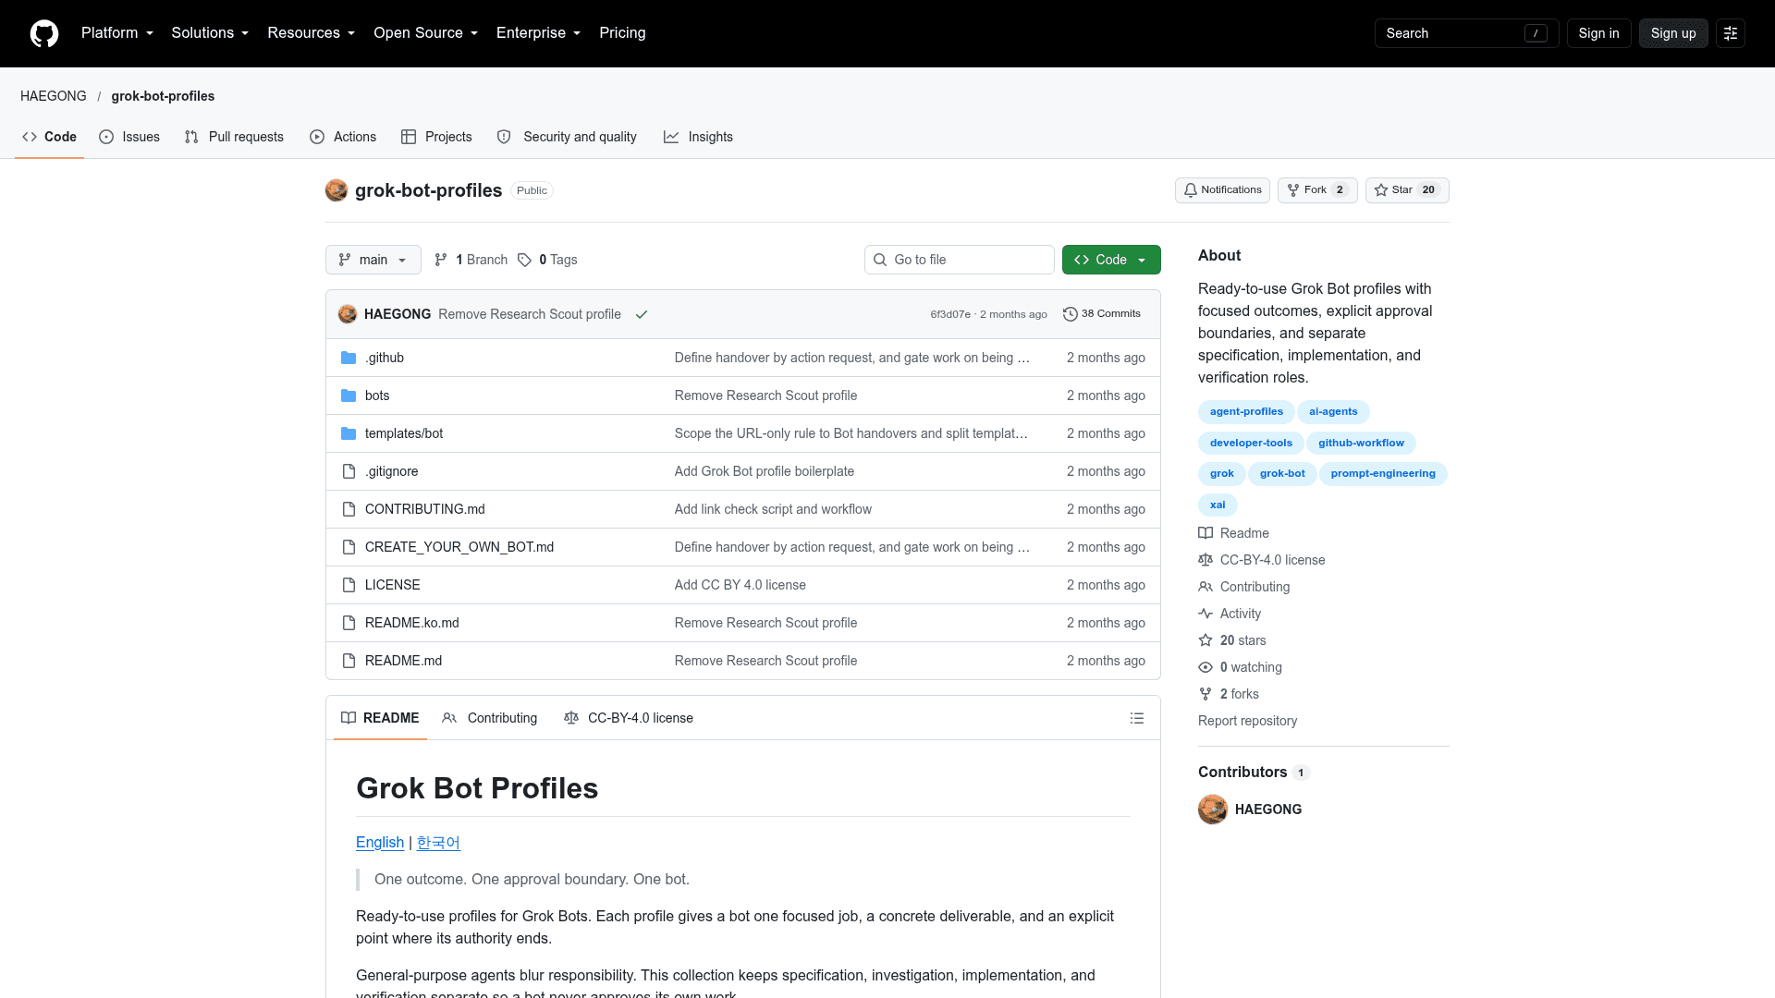Image resolution: width=1775 pixels, height=998 pixels.
Task: Expand the main branch selector
Action: [x=373, y=260]
